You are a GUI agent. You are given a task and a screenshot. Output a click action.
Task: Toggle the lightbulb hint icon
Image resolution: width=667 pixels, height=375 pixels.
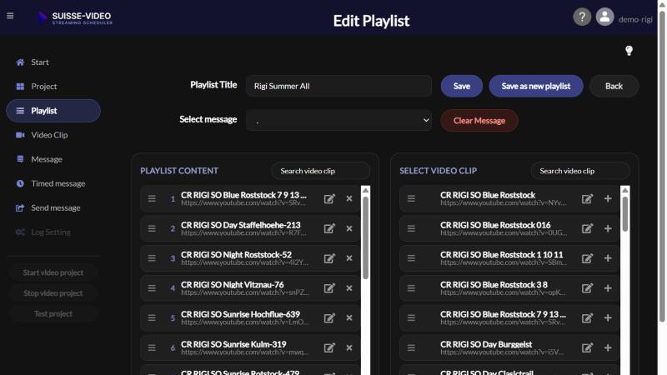629,51
